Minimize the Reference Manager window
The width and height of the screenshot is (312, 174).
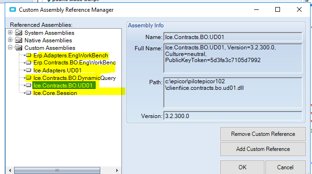(256, 9)
